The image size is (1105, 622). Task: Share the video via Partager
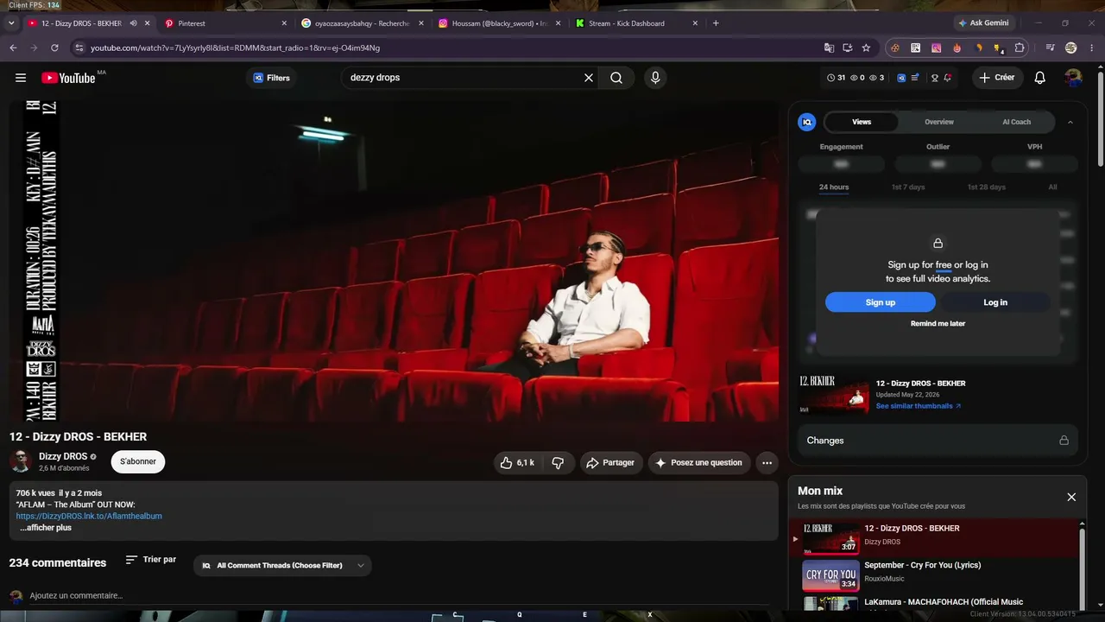click(610, 463)
